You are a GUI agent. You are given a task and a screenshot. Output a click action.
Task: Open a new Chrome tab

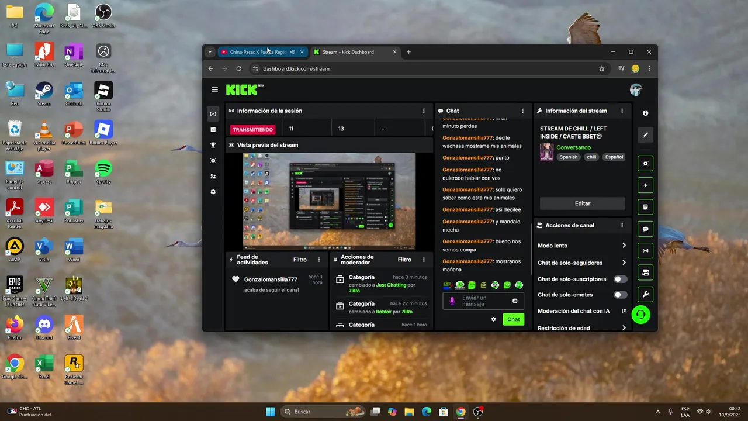pyautogui.click(x=408, y=52)
